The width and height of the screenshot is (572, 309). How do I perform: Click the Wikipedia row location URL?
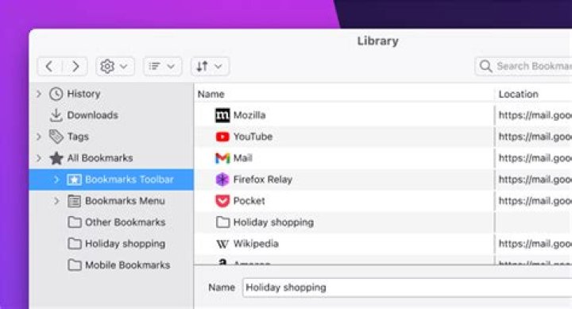(x=535, y=244)
